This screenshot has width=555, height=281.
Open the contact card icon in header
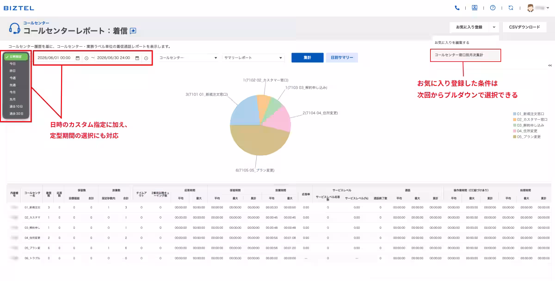[x=475, y=8]
